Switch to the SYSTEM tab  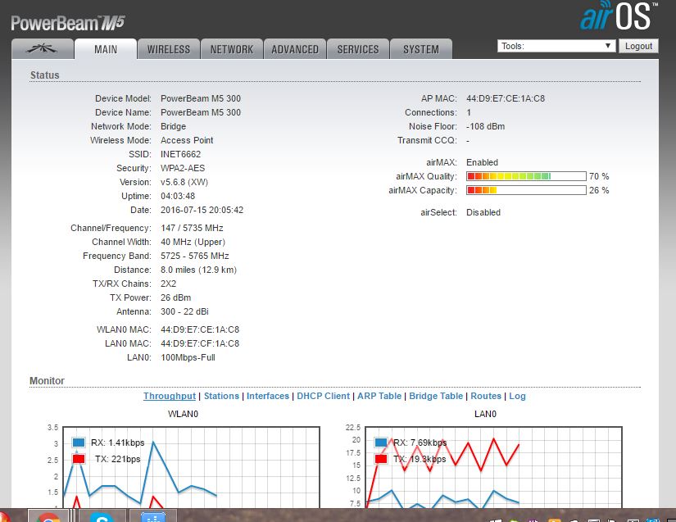[421, 49]
